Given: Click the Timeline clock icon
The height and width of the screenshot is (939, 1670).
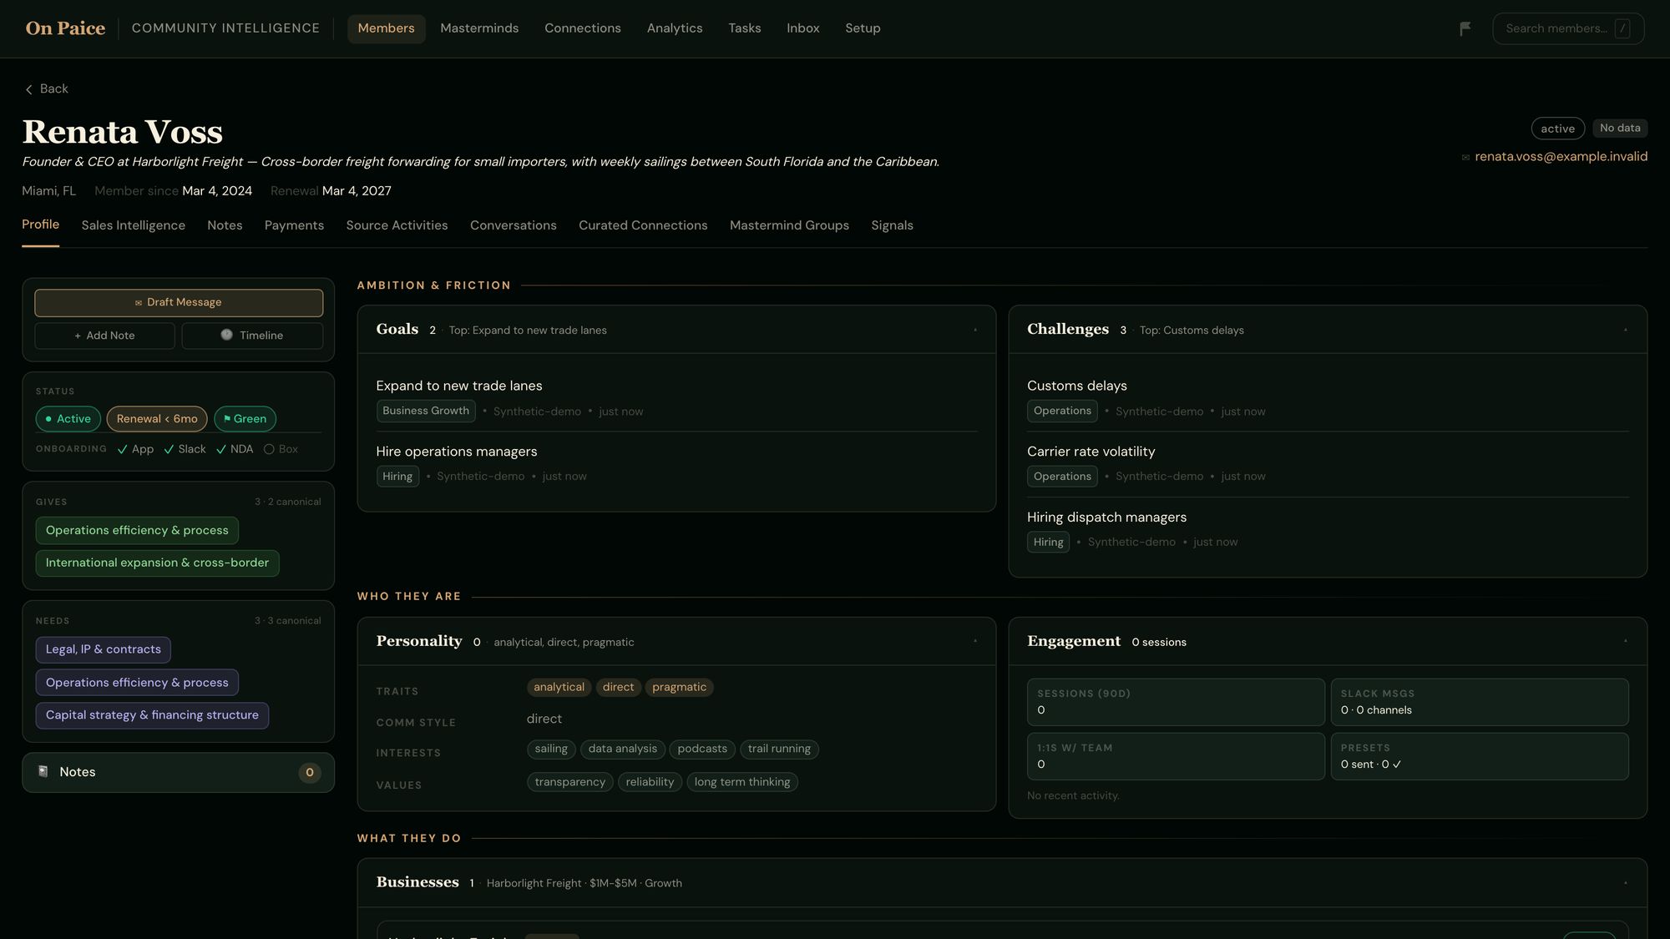Looking at the screenshot, I should point(226,335).
